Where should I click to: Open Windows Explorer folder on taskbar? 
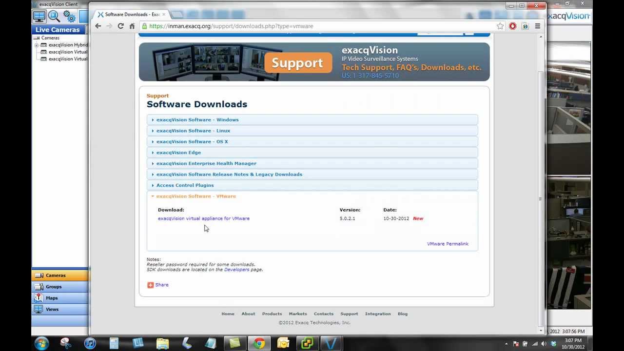point(162,343)
